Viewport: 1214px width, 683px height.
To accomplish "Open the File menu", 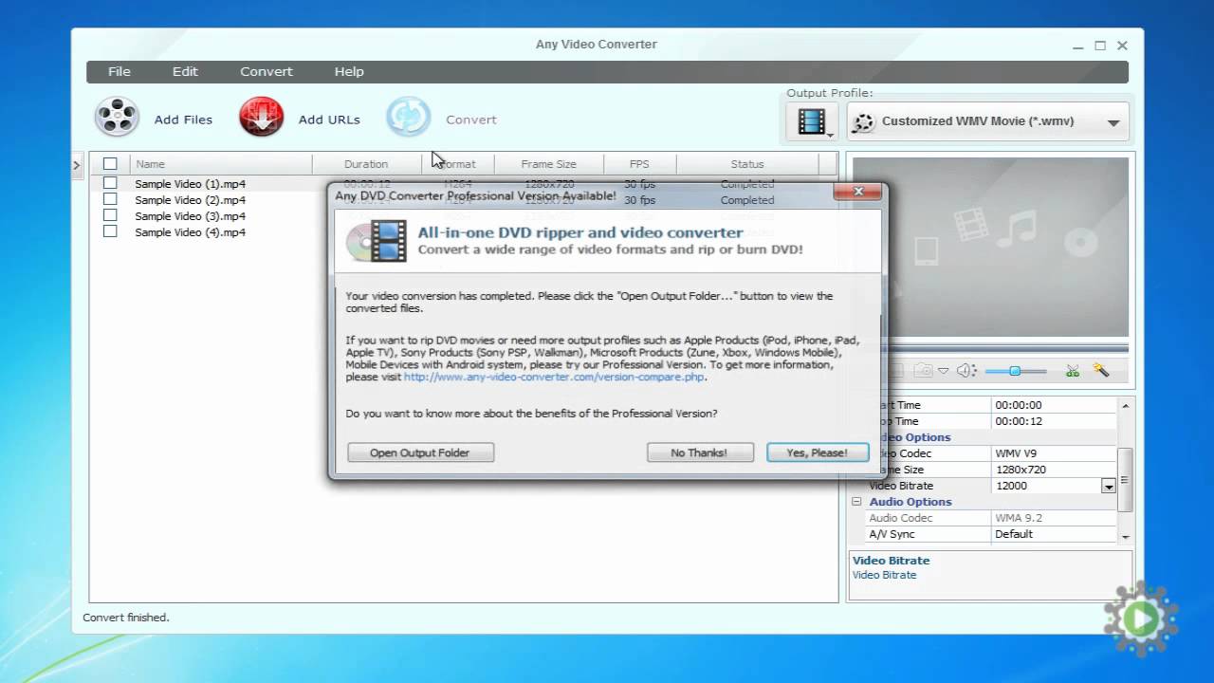I will click(120, 71).
